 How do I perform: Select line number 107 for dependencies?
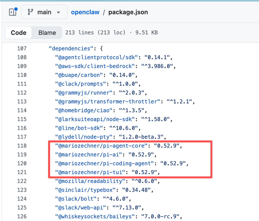coord(22,49)
